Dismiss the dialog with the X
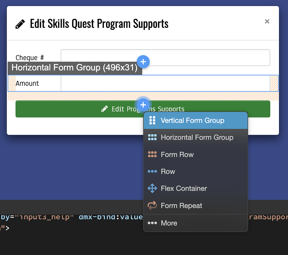 pos(267,21)
